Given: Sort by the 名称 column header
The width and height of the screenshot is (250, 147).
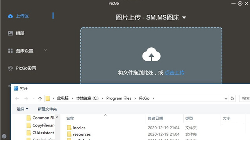Looking at the screenshot, I should tap(70, 119).
